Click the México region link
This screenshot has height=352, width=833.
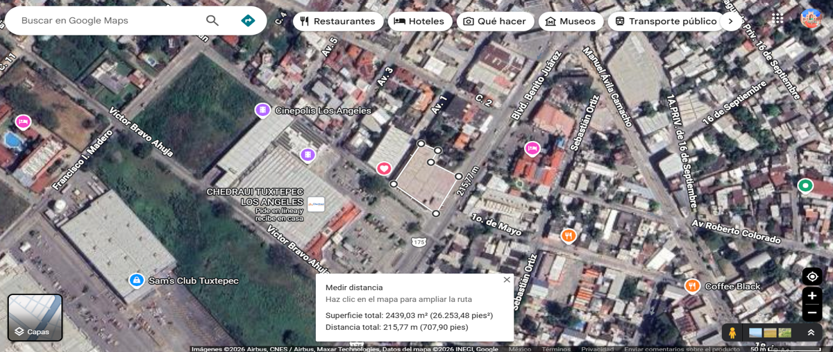coord(519,349)
